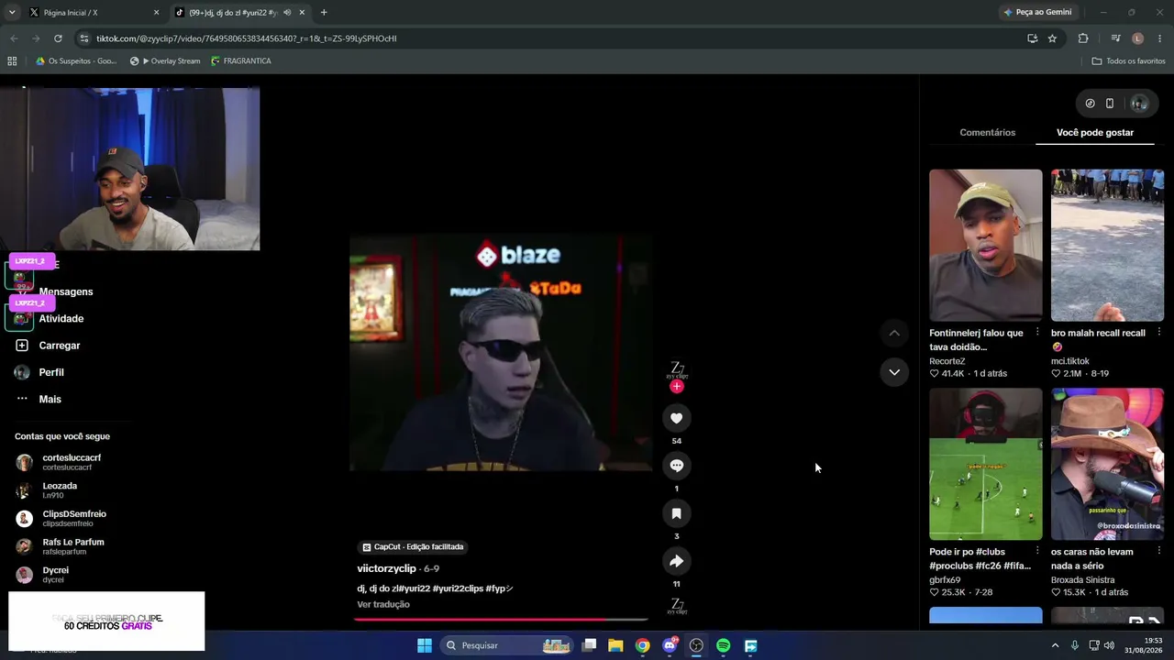The height and width of the screenshot is (660, 1174).
Task: Save the video with the bookmark icon
Action: point(676,513)
